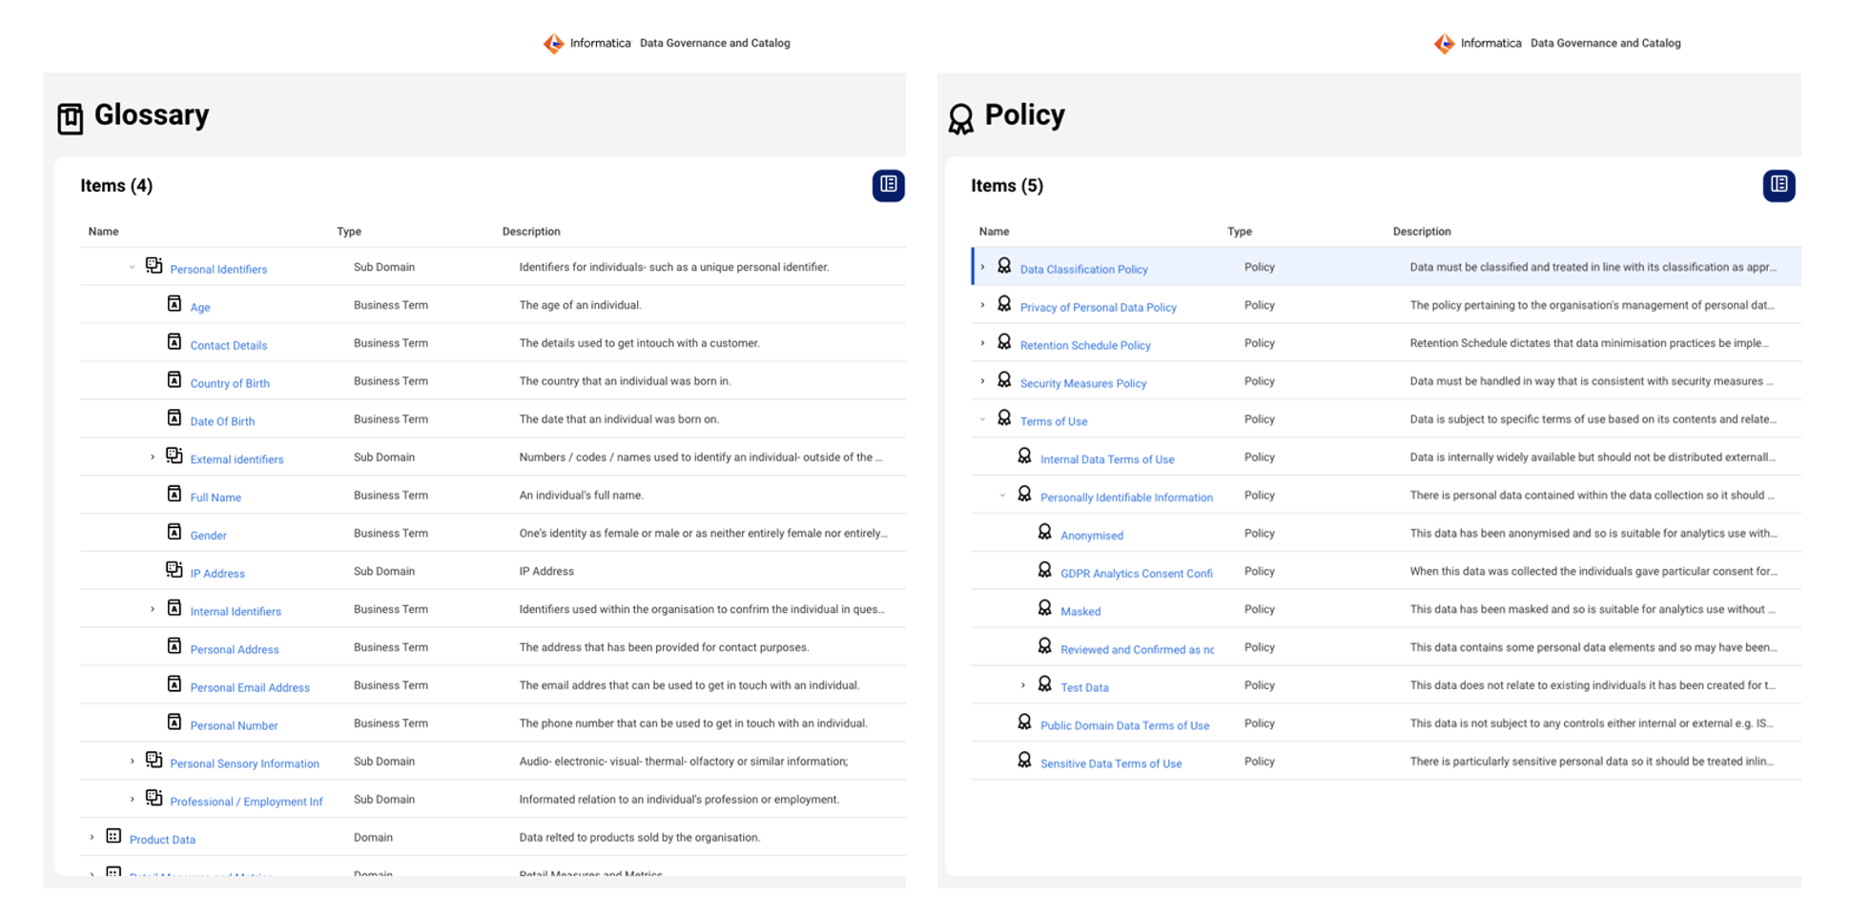Sort Glossary by the Name column header
This screenshot has height=915, width=1850.
click(103, 232)
